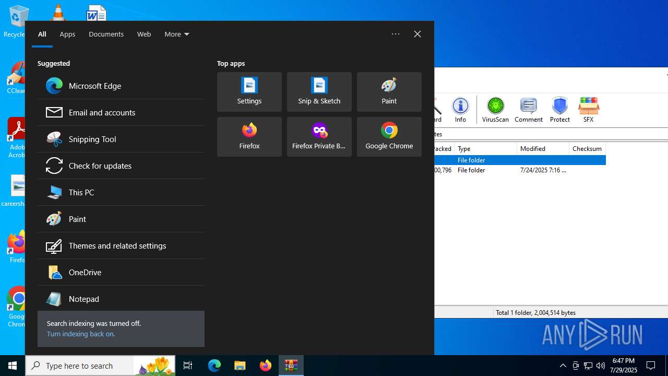Open This PC from suggested list
Image resolution: width=668 pixels, height=376 pixels.
[x=121, y=192]
